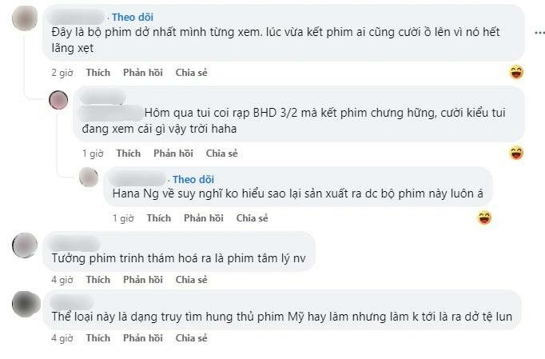Image resolution: width=545 pixels, height=359 pixels.
Task: Open the avatar of the 'truy tìm hung thủ' commenter
Action: coord(26,302)
